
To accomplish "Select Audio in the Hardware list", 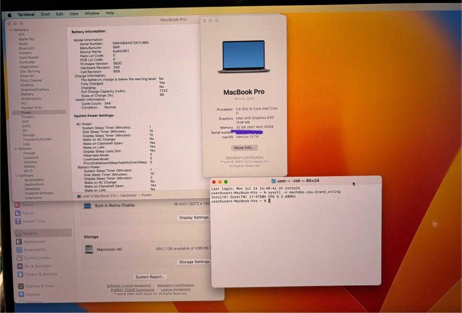I will pos(23,44).
